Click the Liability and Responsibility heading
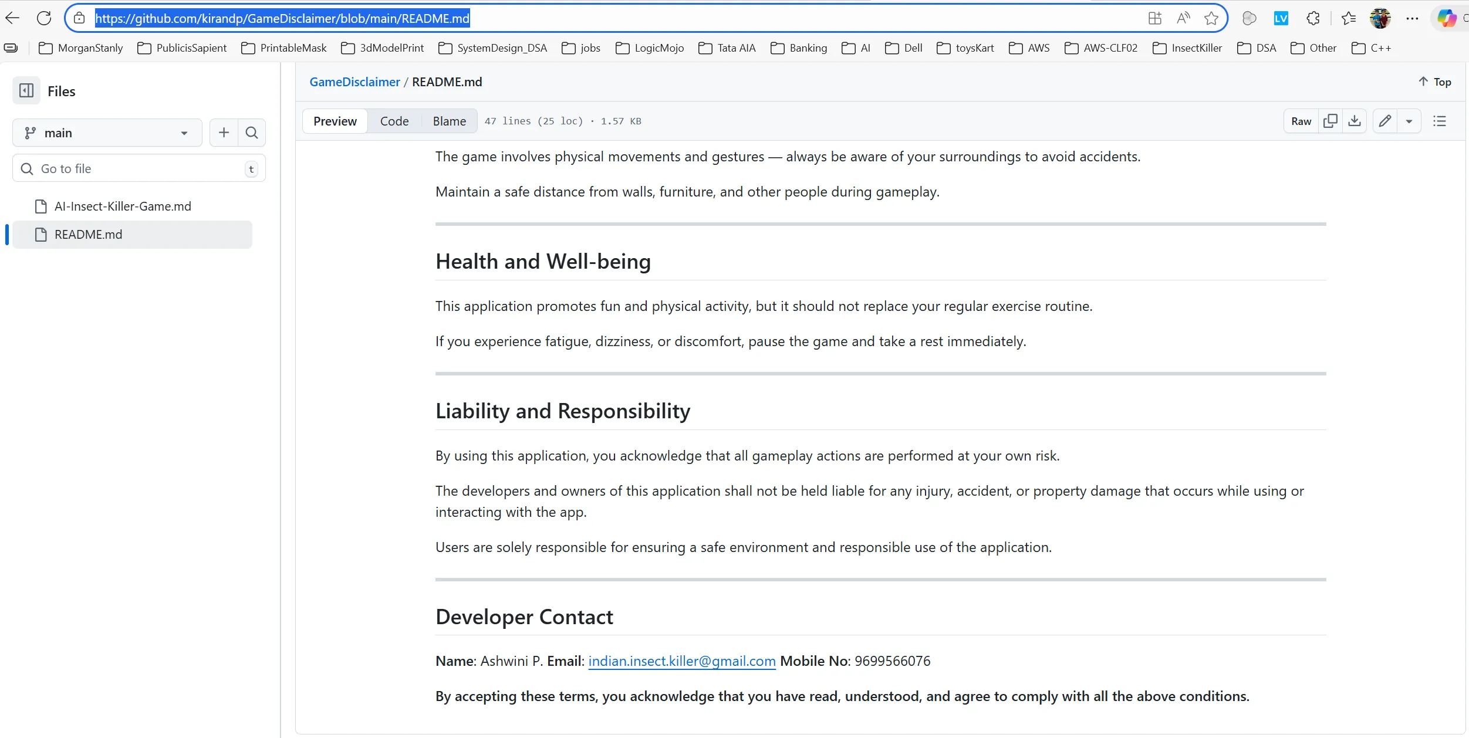 (563, 411)
